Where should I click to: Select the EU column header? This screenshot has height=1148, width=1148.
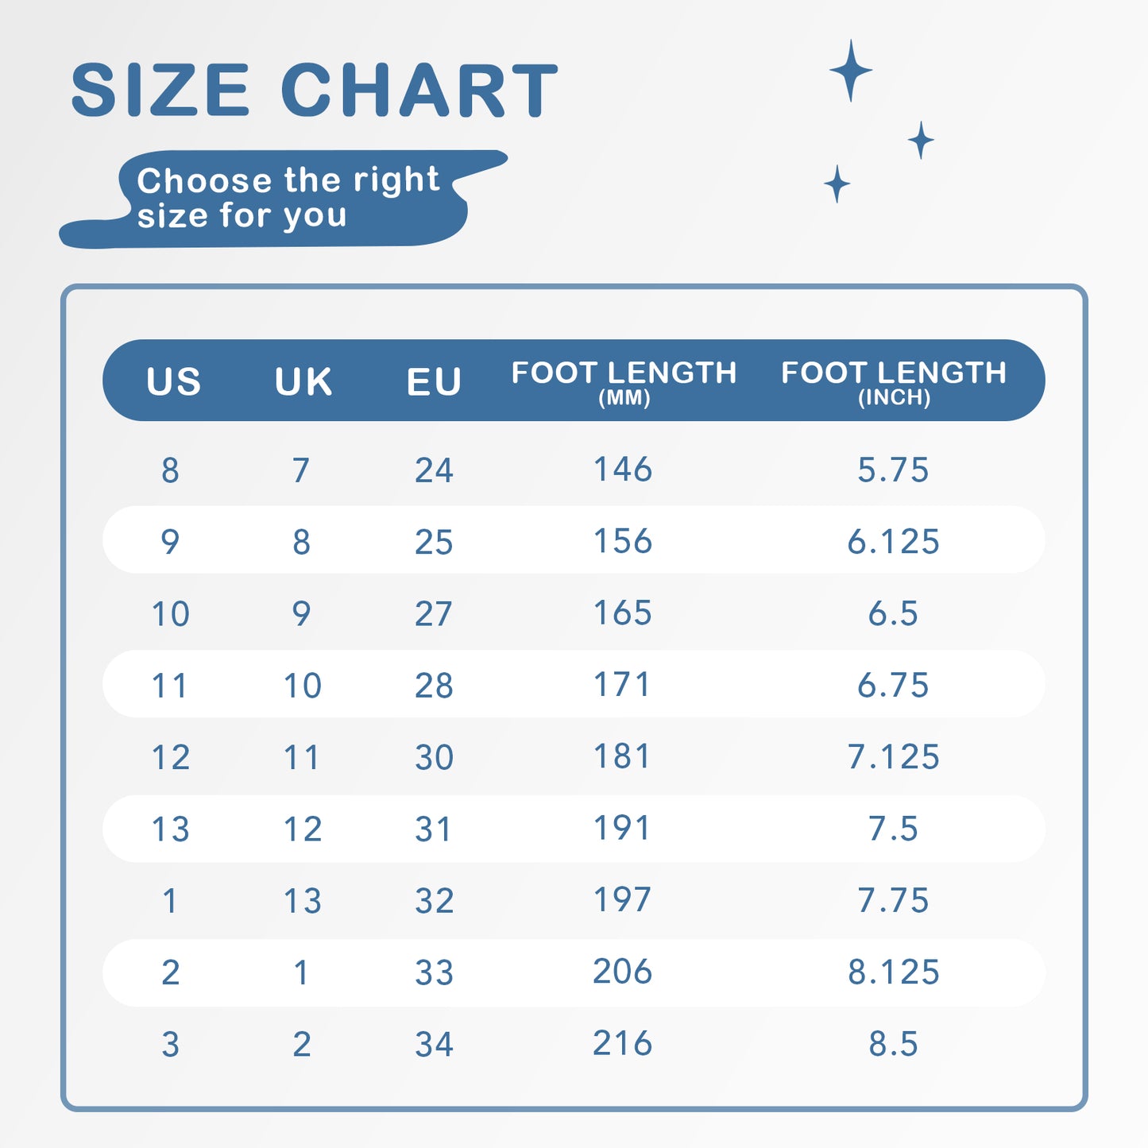pyautogui.click(x=434, y=381)
